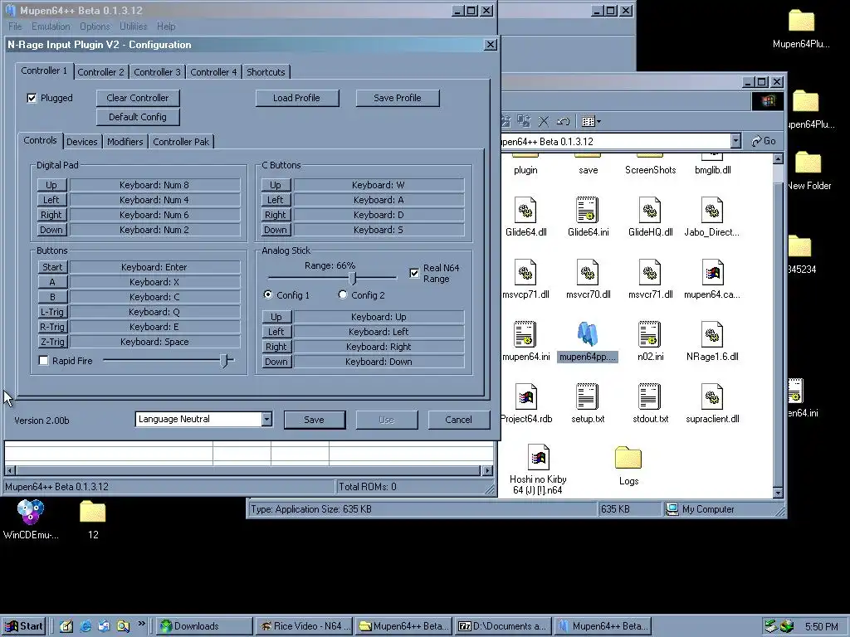This screenshot has height=637, width=850.
Task: Select the Glide64.ini file icon
Action: click(587, 210)
